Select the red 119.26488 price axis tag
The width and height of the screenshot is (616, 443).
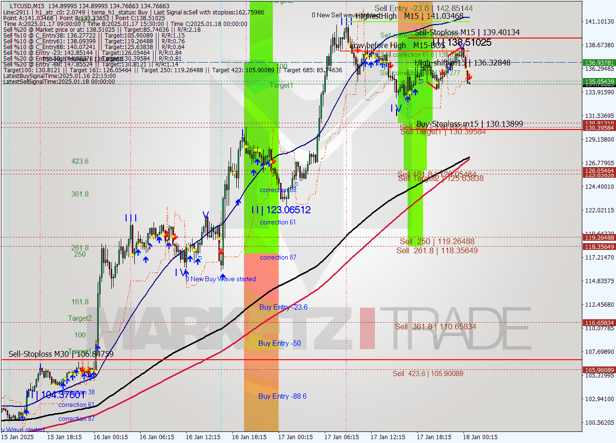[x=599, y=237]
